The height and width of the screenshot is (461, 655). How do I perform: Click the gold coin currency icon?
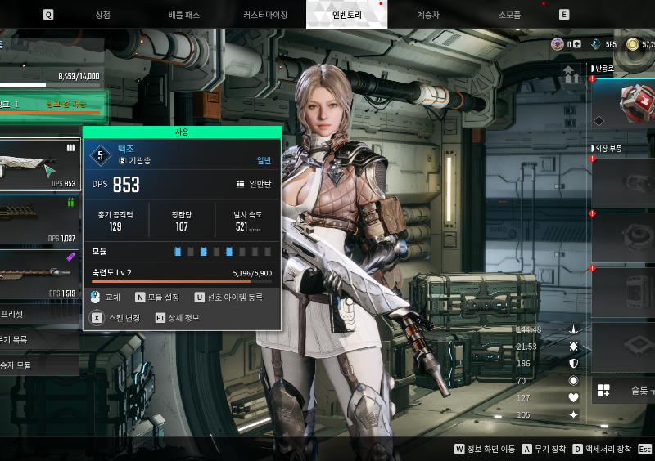[632, 44]
